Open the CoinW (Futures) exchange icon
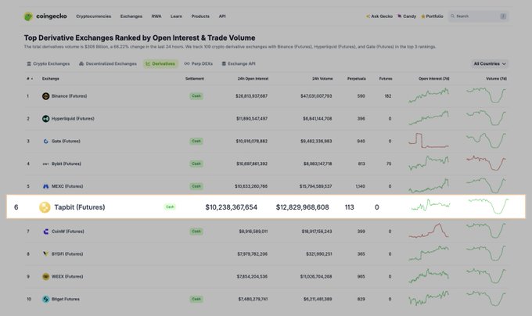This screenshot has height=316, width=532. (46, 232)
